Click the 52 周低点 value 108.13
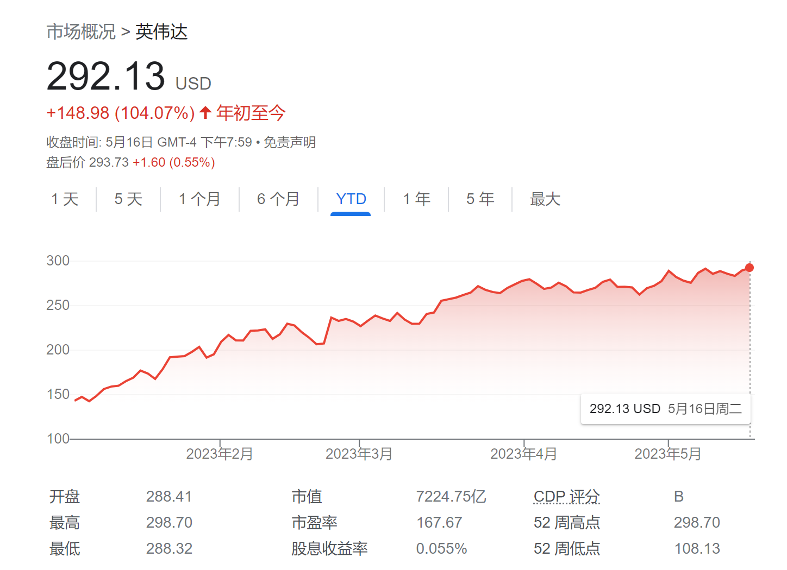 [697, 549]
